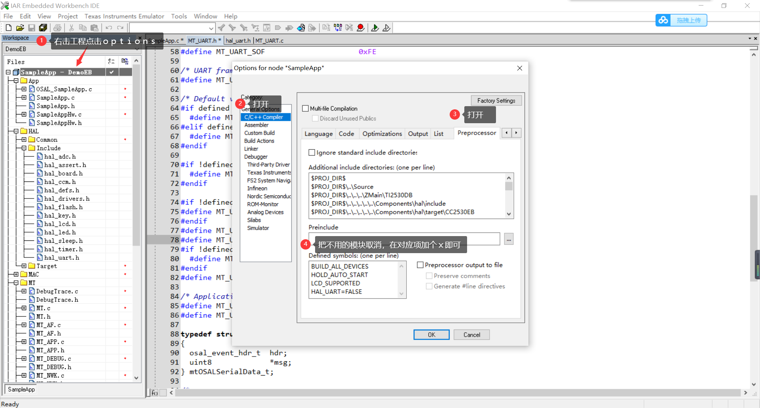
Task: Open the quick search dropdown
Action: click(x=211, y=28)
